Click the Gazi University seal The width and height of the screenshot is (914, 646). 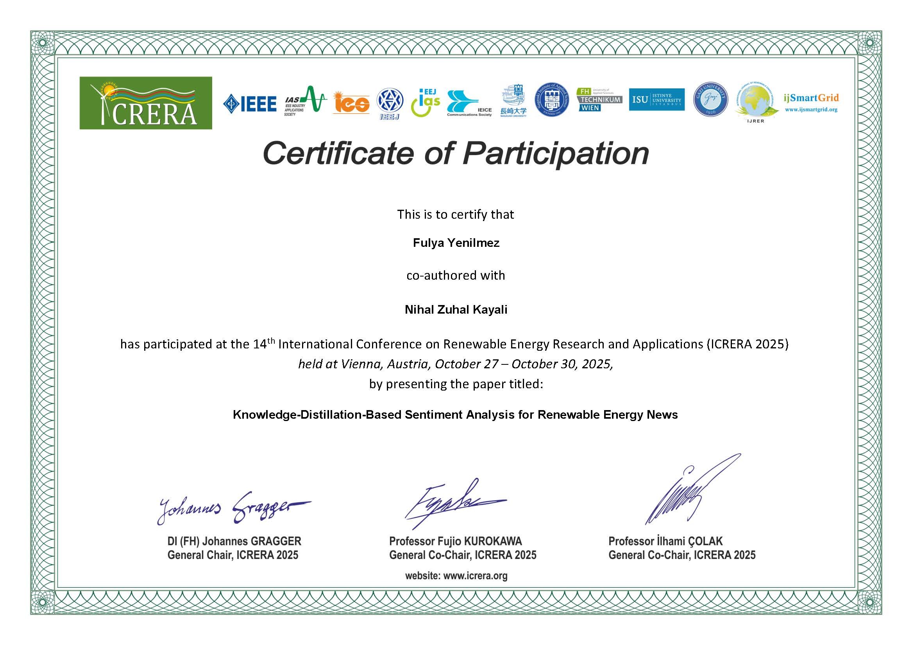pyautogui.click(x=710, y=100)
